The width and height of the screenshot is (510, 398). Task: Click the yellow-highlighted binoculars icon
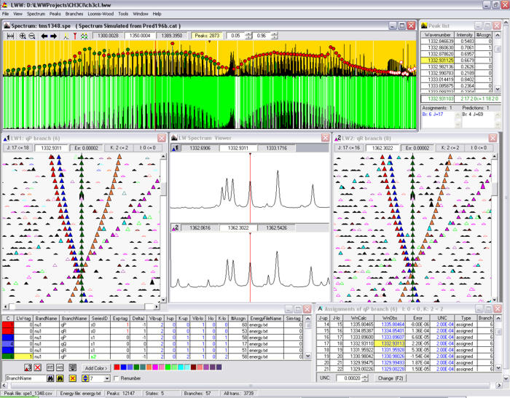[60, 378]
